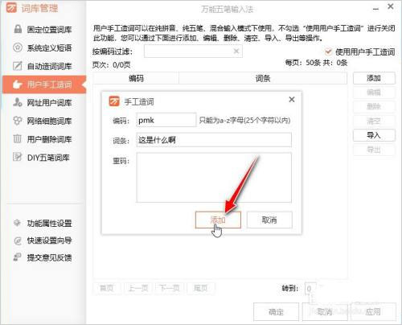Click the icon beside 快速设置向导
The image size is (402, 325).
18,241
